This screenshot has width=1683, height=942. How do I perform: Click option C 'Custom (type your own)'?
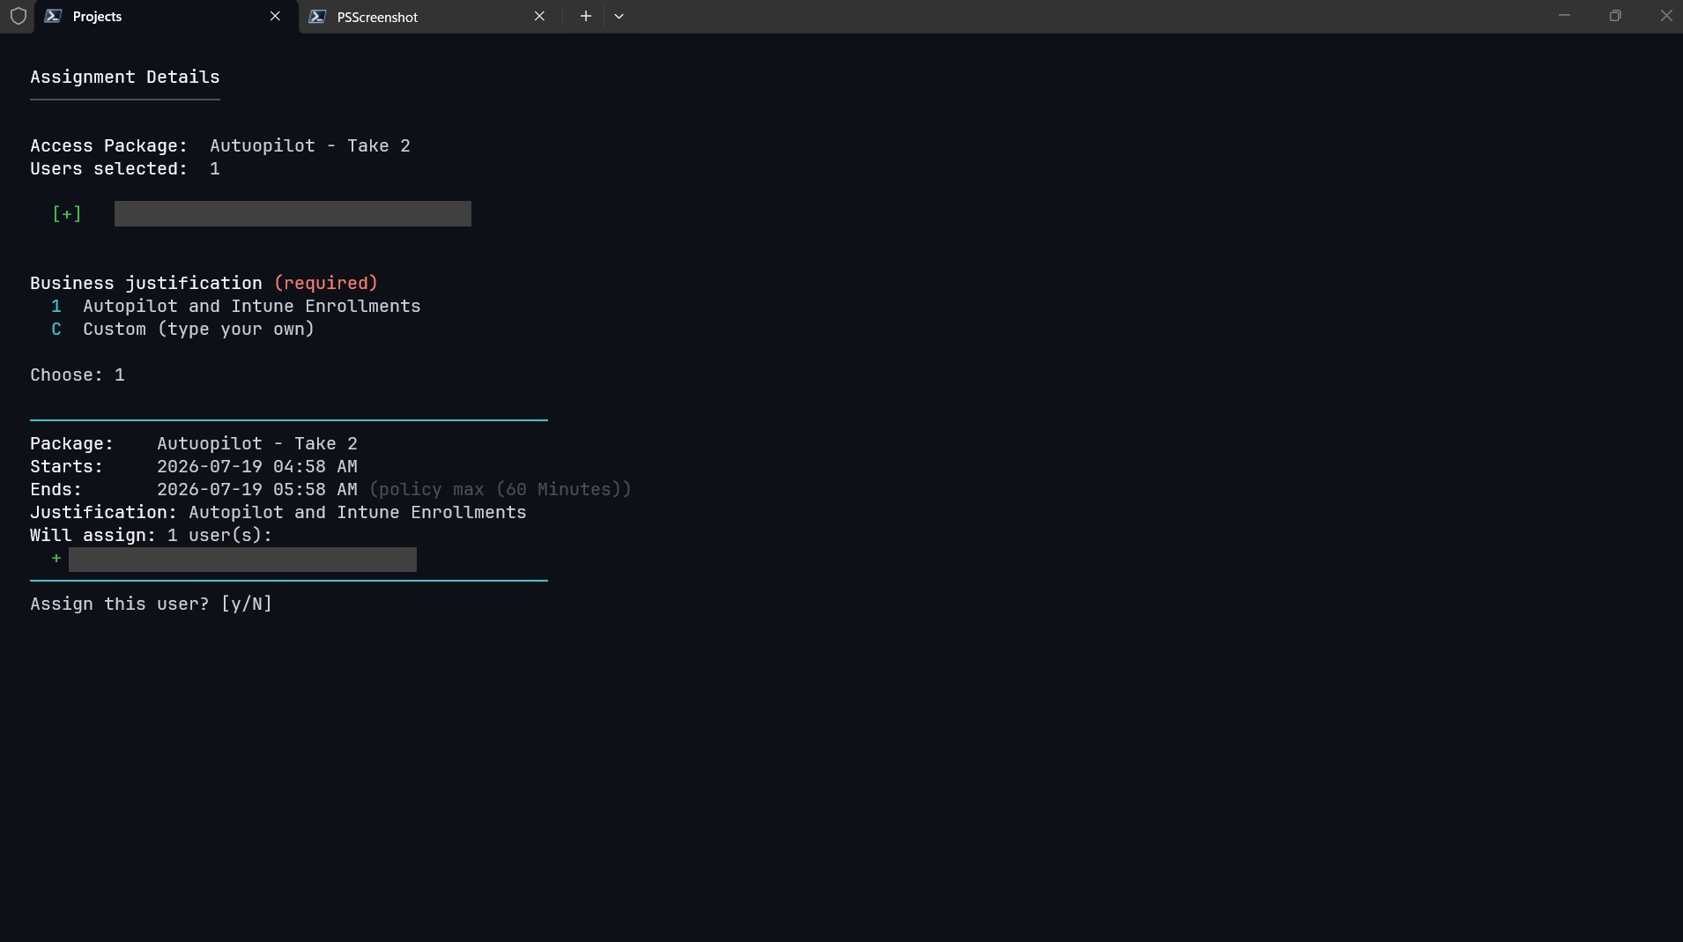coord(182,330)
